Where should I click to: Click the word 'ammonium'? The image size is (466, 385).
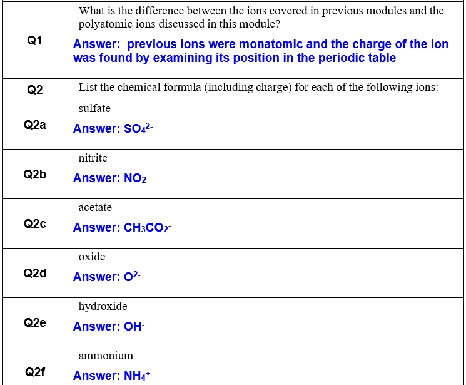click(106, 356)
